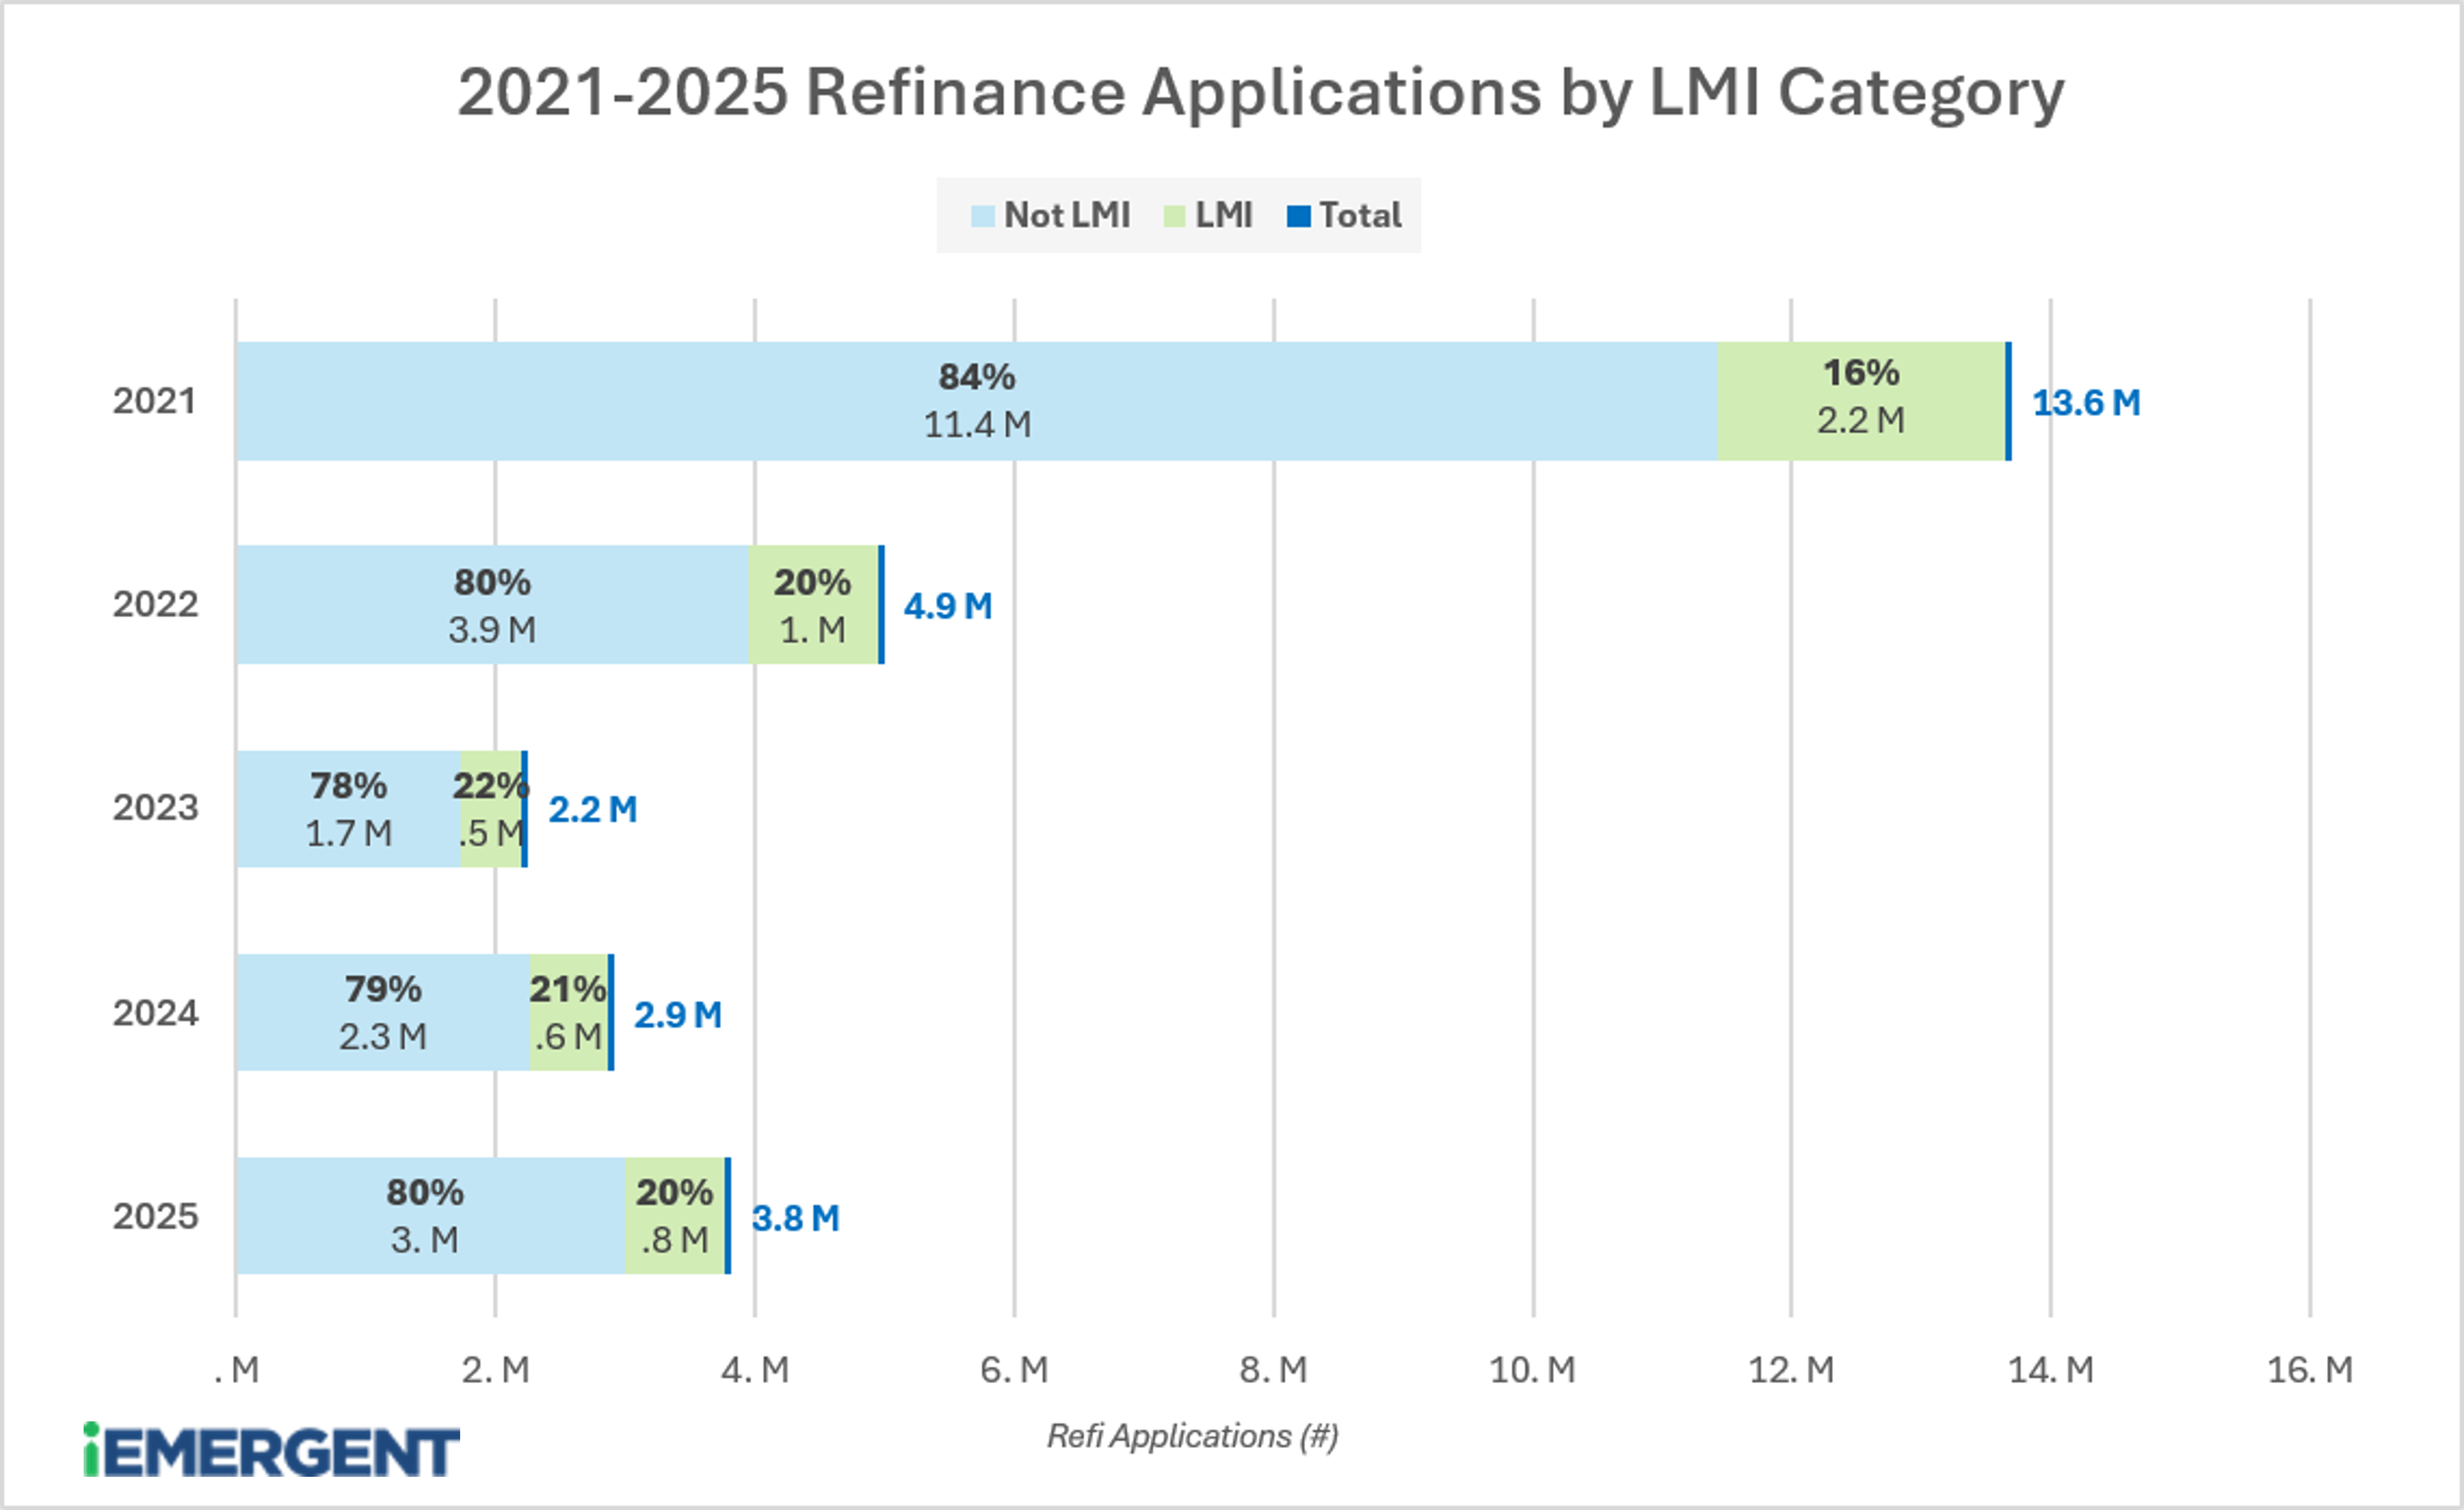Select the 2021 Not LMI bar showing 84%
This screenshot has width=2464, height=1510.
(977, 401)
